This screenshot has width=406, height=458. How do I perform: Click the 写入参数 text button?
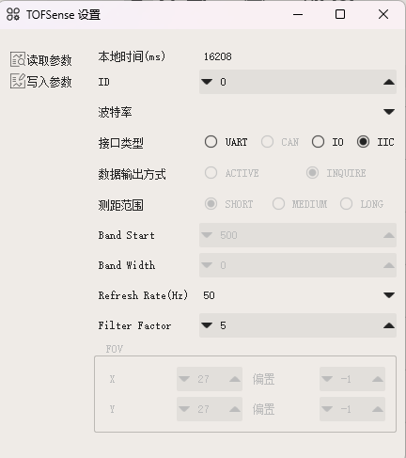click(x=49, y=82)
